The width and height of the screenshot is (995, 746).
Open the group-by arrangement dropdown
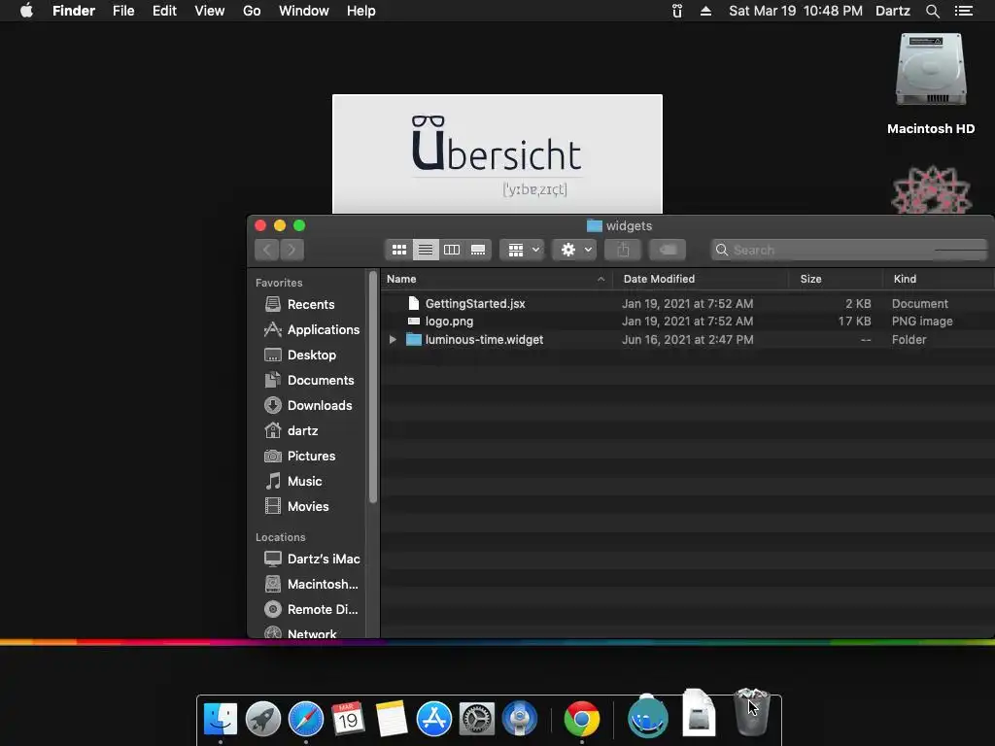tap(522, 250)
